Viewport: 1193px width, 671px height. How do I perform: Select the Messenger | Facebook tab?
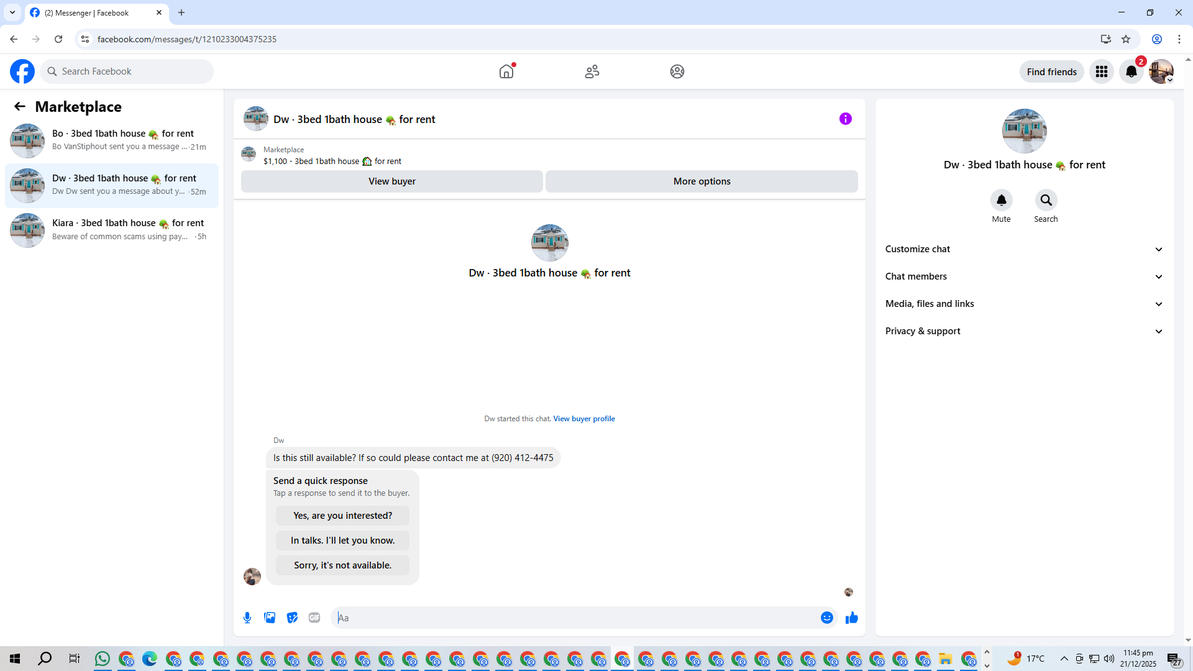tap(96, 12)
